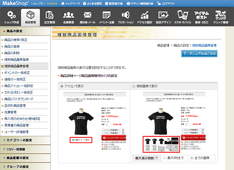Click the help question mark beside 最大表示枚数
This screenshot has width=234, height=170.
[157, 158]
